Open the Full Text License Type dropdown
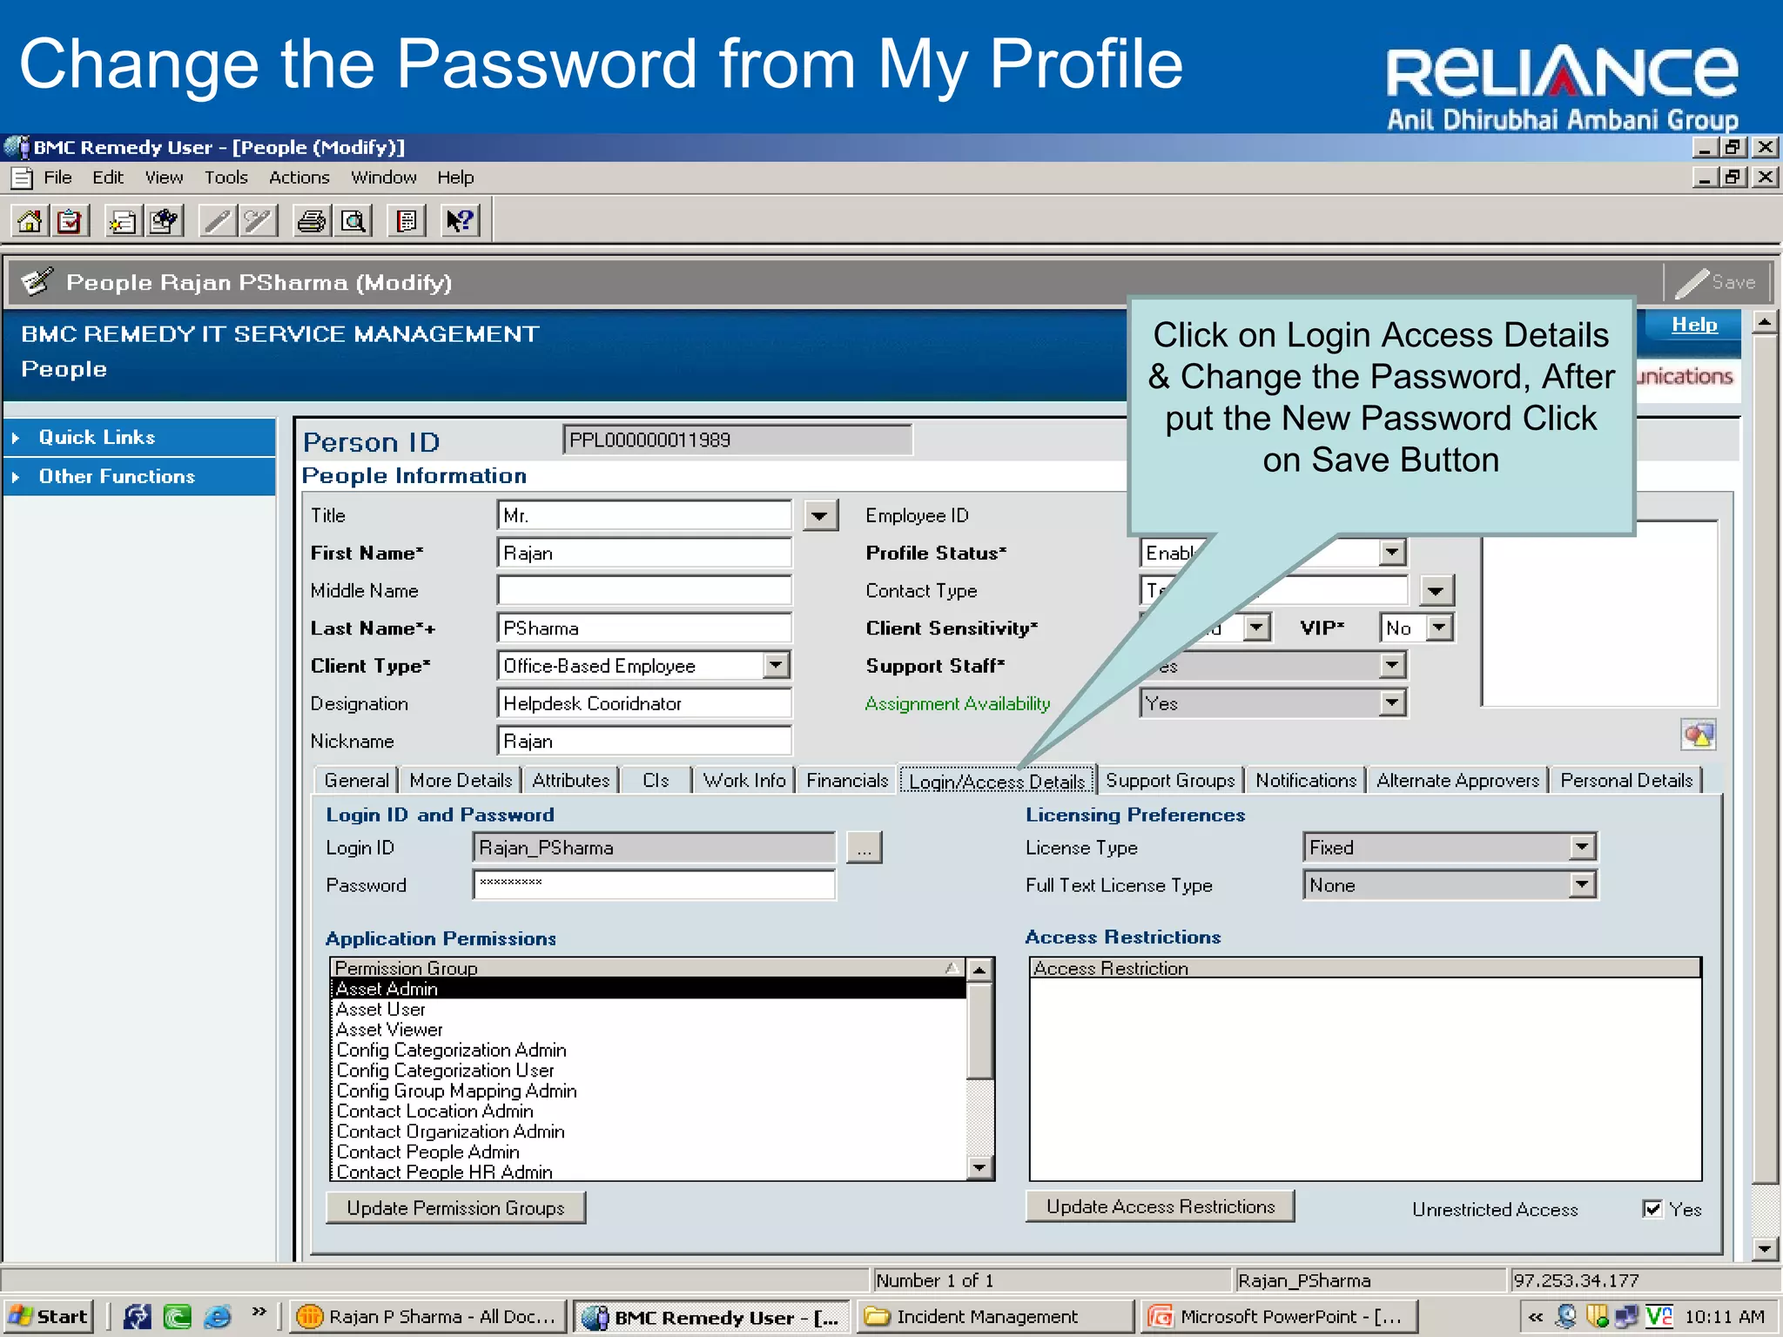Image resolution: width=1783 pixels, height=1337 pixels. pos(1582,885)
